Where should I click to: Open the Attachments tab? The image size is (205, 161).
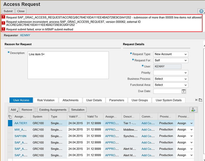pos(70,100)
